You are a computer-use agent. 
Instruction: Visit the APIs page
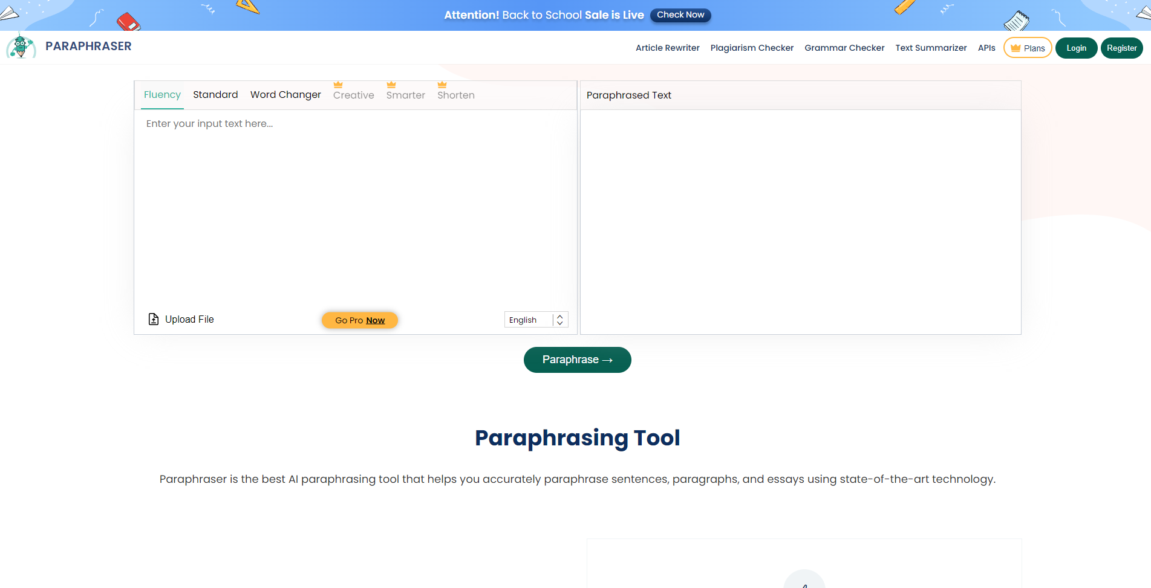(986, 48)
